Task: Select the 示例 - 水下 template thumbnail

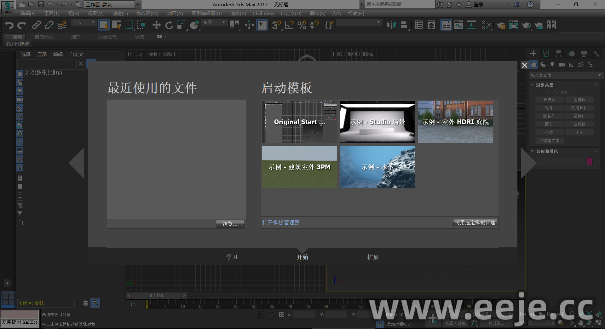Action: pos(377,167)
